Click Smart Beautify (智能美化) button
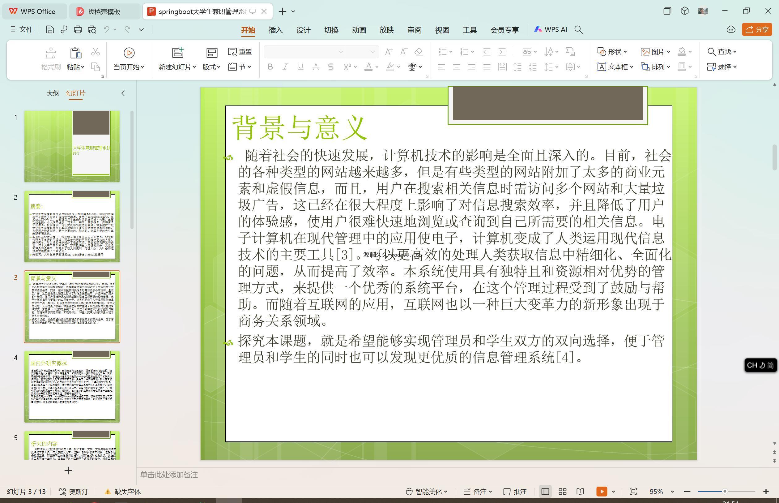Image resolution: width=779 pixels, height=503 pixels. coord(426,492)
